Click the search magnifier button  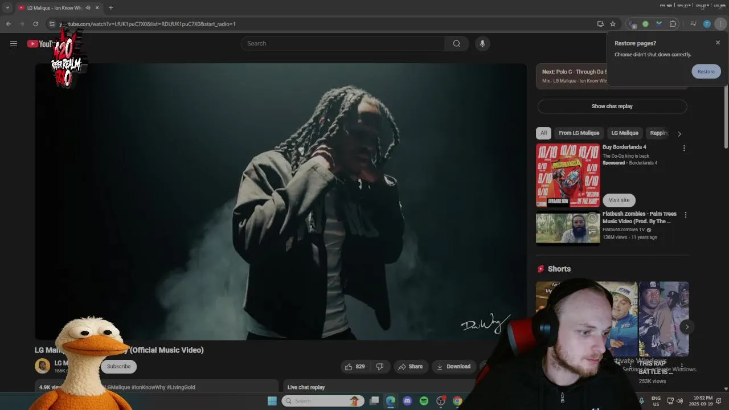457,43
